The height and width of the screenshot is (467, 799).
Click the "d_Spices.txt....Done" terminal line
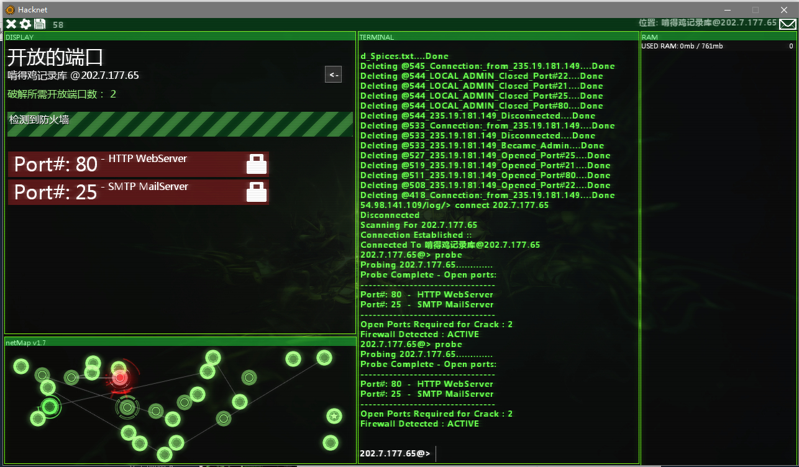[404, 56]
